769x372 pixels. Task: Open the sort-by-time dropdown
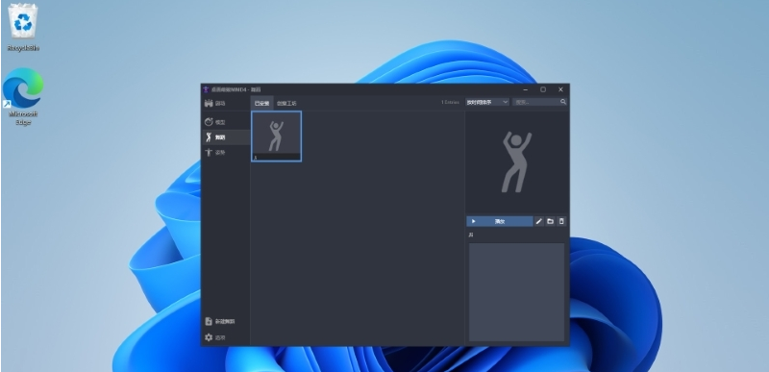[487, 102]
